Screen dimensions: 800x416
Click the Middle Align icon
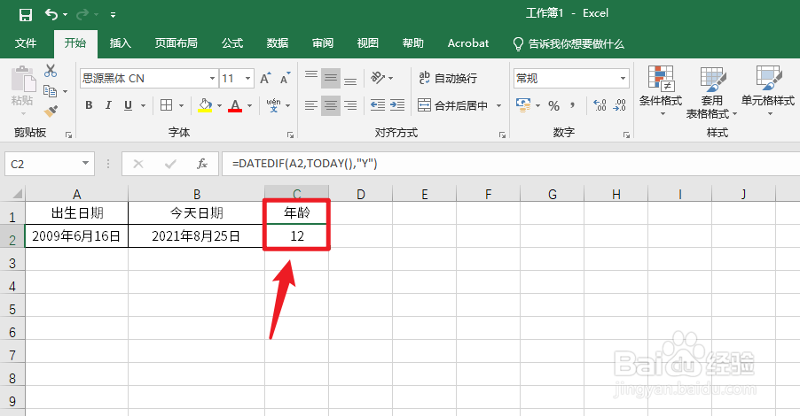pos(331,78)
